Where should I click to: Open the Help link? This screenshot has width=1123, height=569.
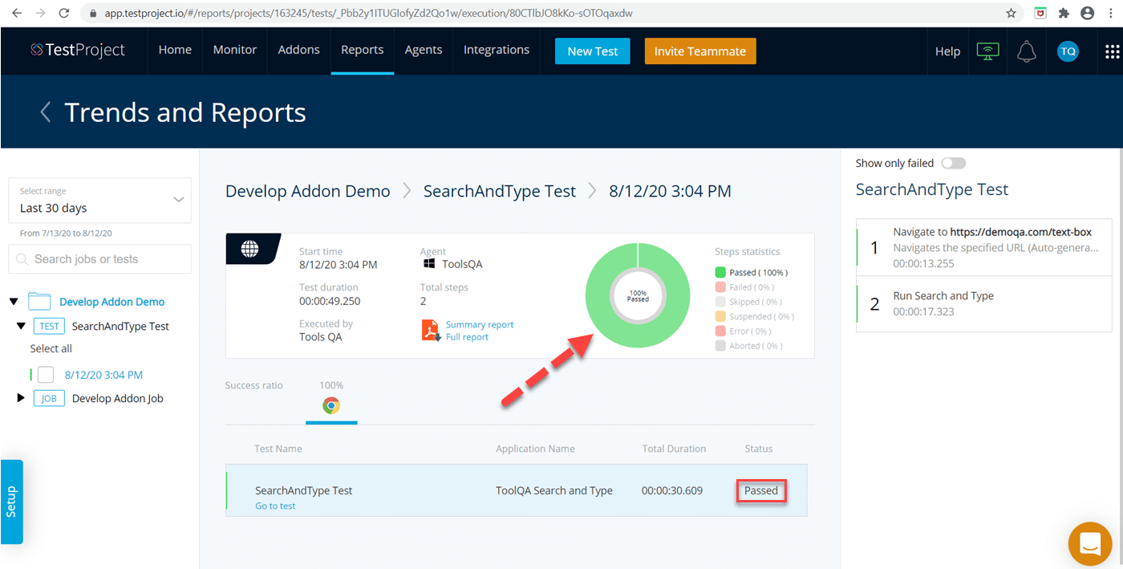tap(947, 51)
